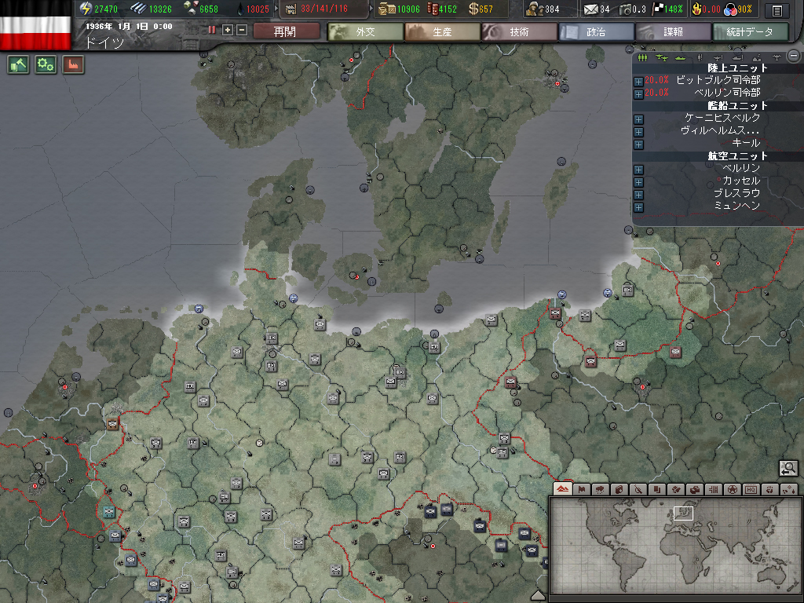Toggle last plane filter icon in outliner
804x603 pixels.
pyautogui.click(x=776, y=57)
